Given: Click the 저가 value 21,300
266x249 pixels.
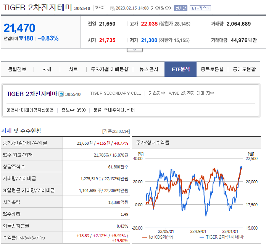Looking at the screenshot, I should pyautogui.click(x=149, y=40).
